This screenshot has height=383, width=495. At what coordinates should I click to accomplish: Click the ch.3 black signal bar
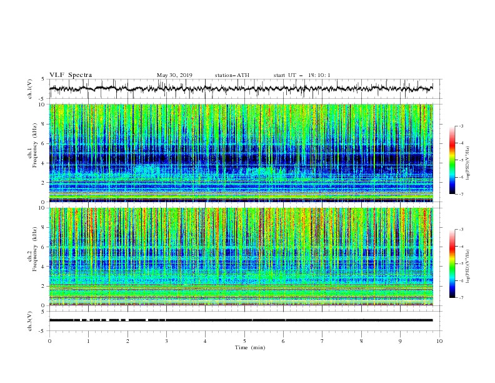pyautogui.click(x=241, y=320)
